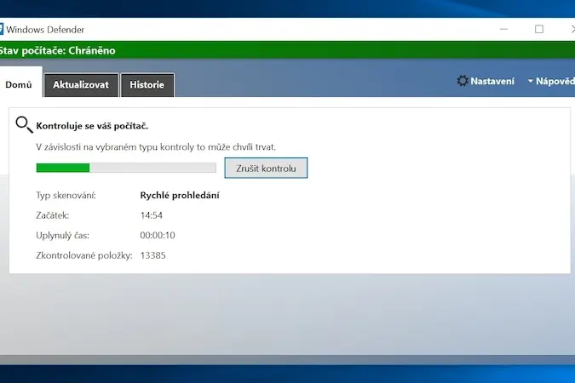The width and height of the screenshot is (575, 383).
Task: Click scanned items count '13385'
Action: click(x=153, y=255)
